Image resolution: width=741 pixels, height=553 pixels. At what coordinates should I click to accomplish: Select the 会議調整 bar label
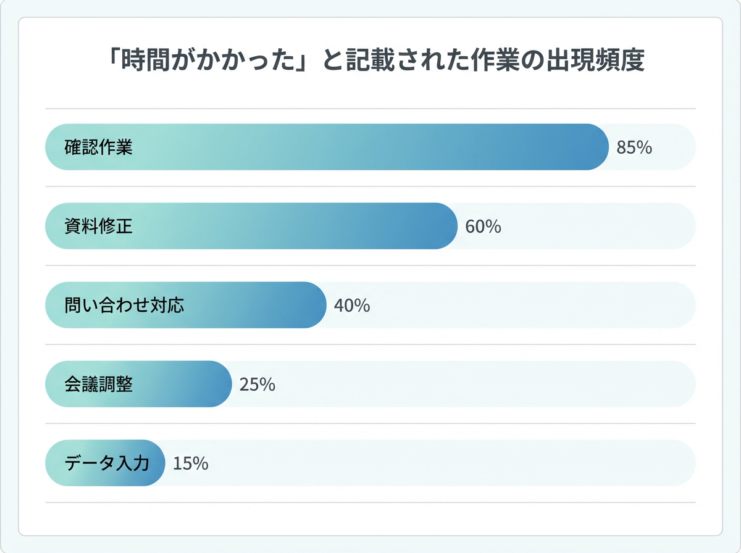(x=99, y=385)
